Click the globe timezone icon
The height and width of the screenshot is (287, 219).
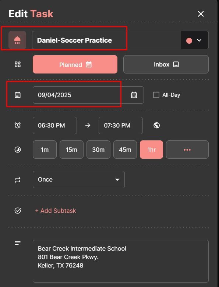click(156, 125)
